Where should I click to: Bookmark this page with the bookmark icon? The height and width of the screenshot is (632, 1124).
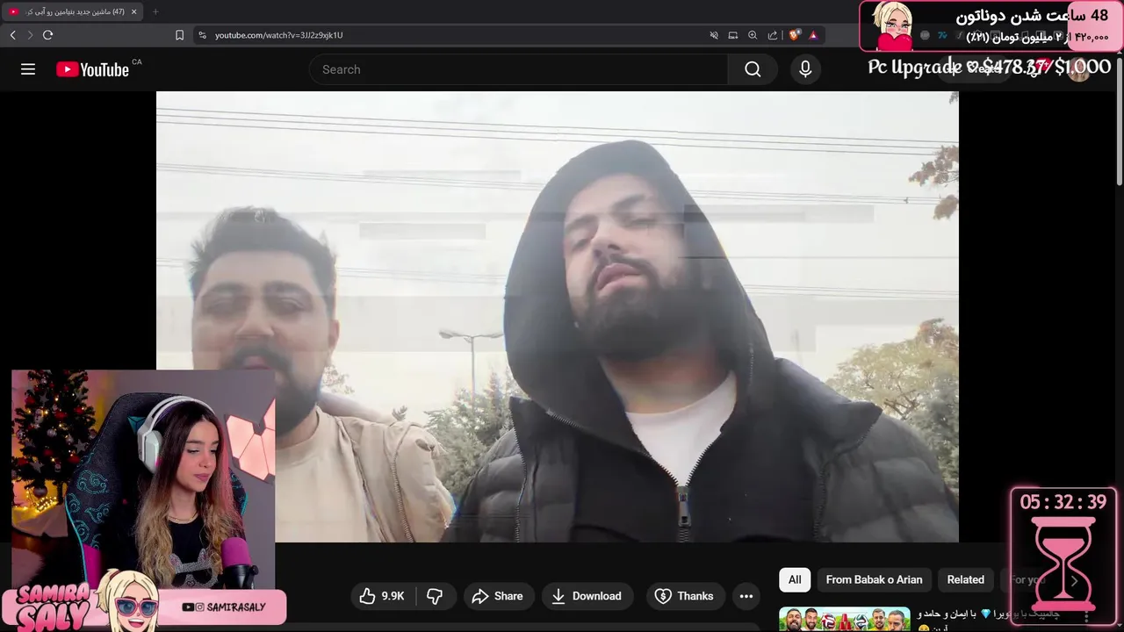(x=179, y=35)
